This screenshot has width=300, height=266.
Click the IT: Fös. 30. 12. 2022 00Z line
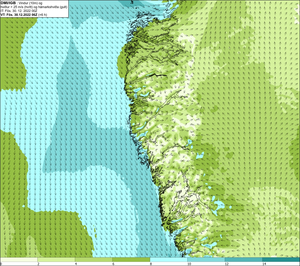[x=19, y=11]
